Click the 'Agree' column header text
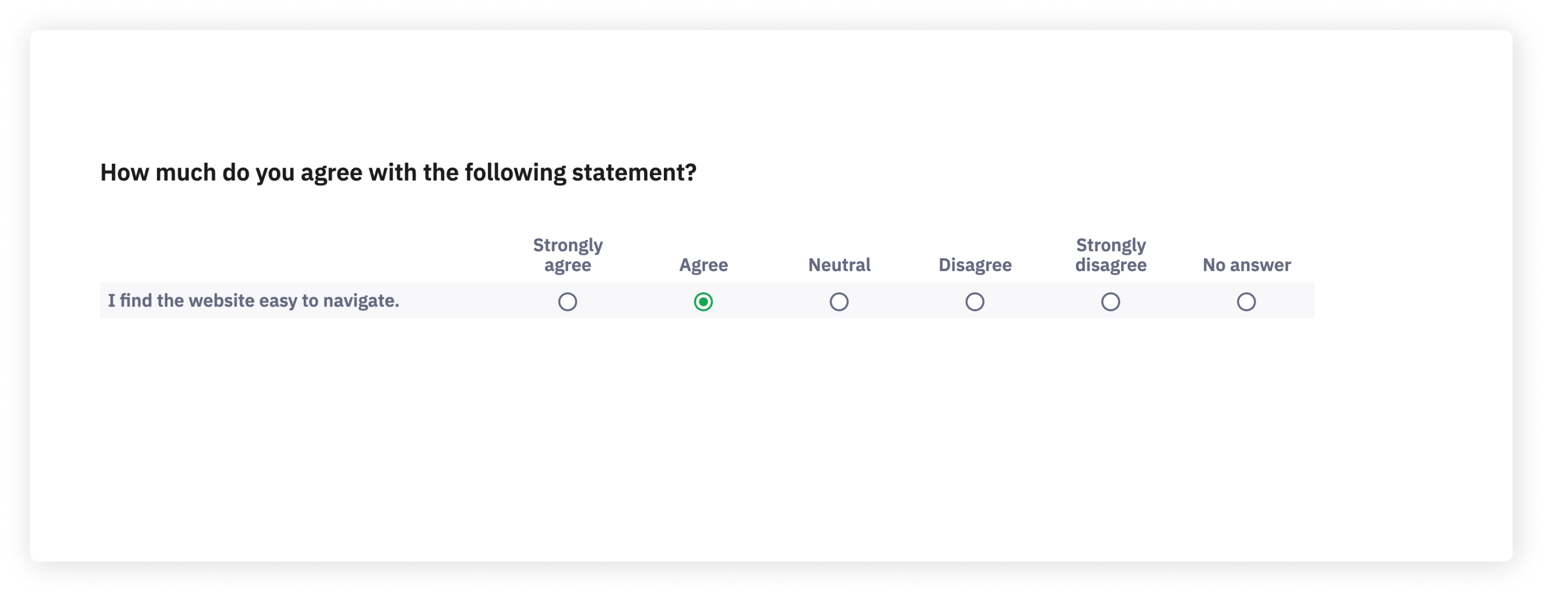This screenshot has width=1547, height=596. (703, 265)
